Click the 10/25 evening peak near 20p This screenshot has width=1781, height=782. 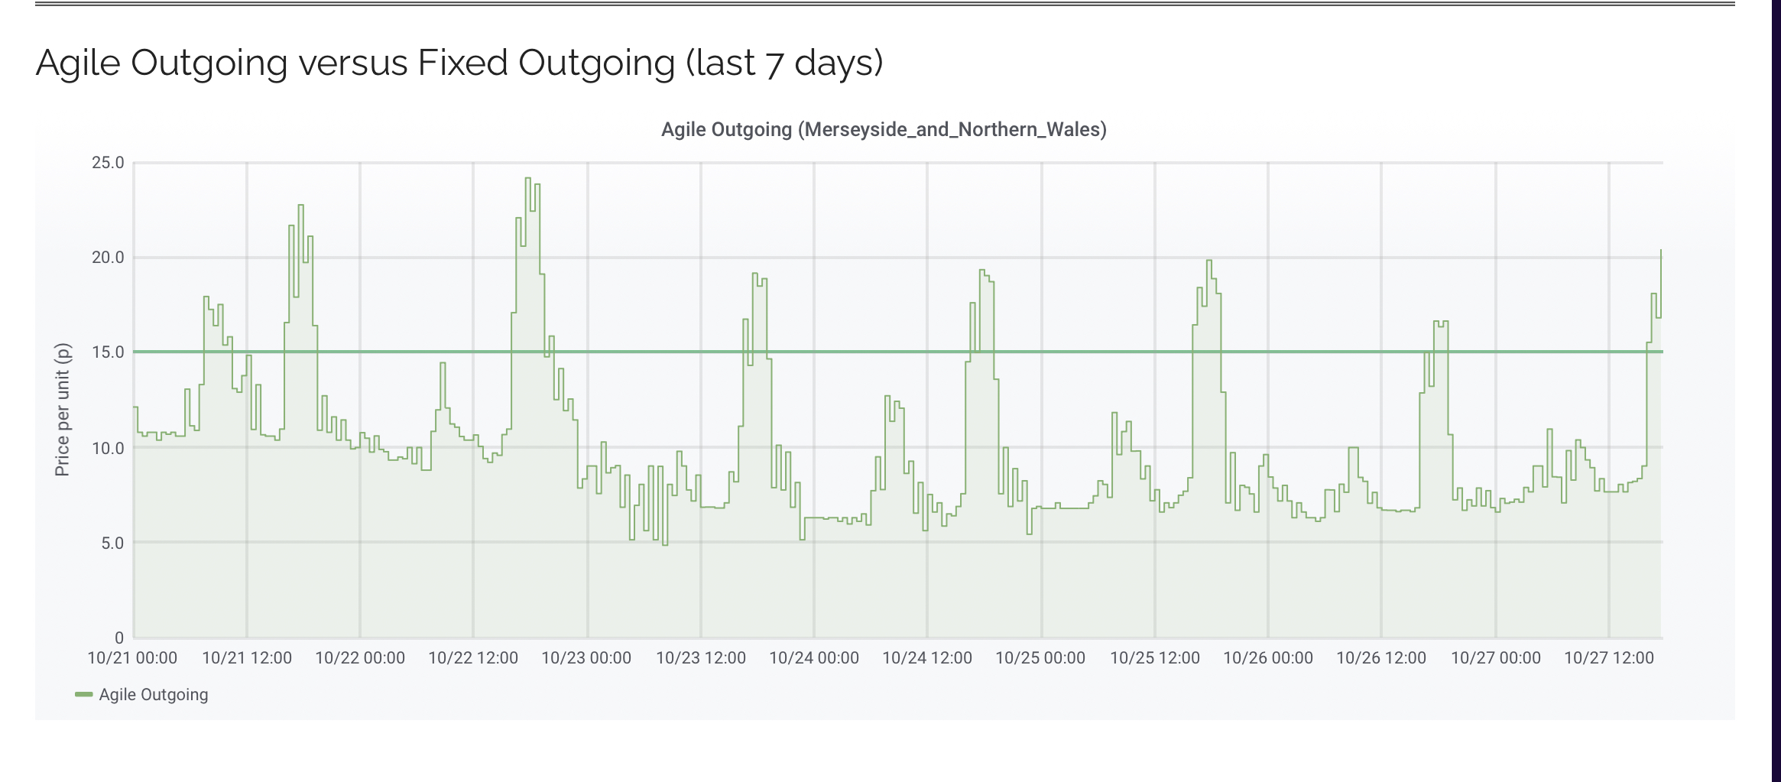click(1209, 261)
